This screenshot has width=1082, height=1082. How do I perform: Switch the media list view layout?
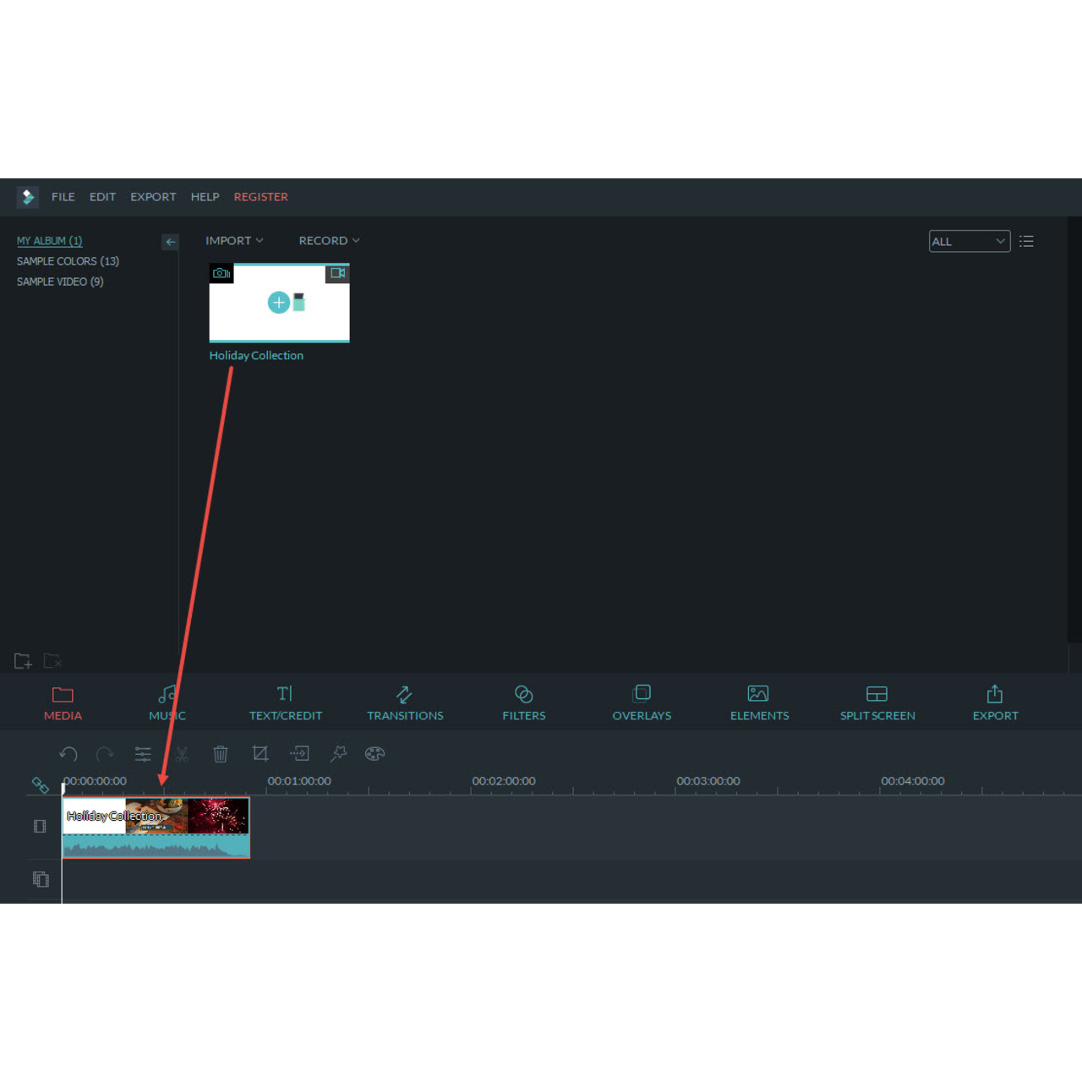click(x=1026, y=241)
